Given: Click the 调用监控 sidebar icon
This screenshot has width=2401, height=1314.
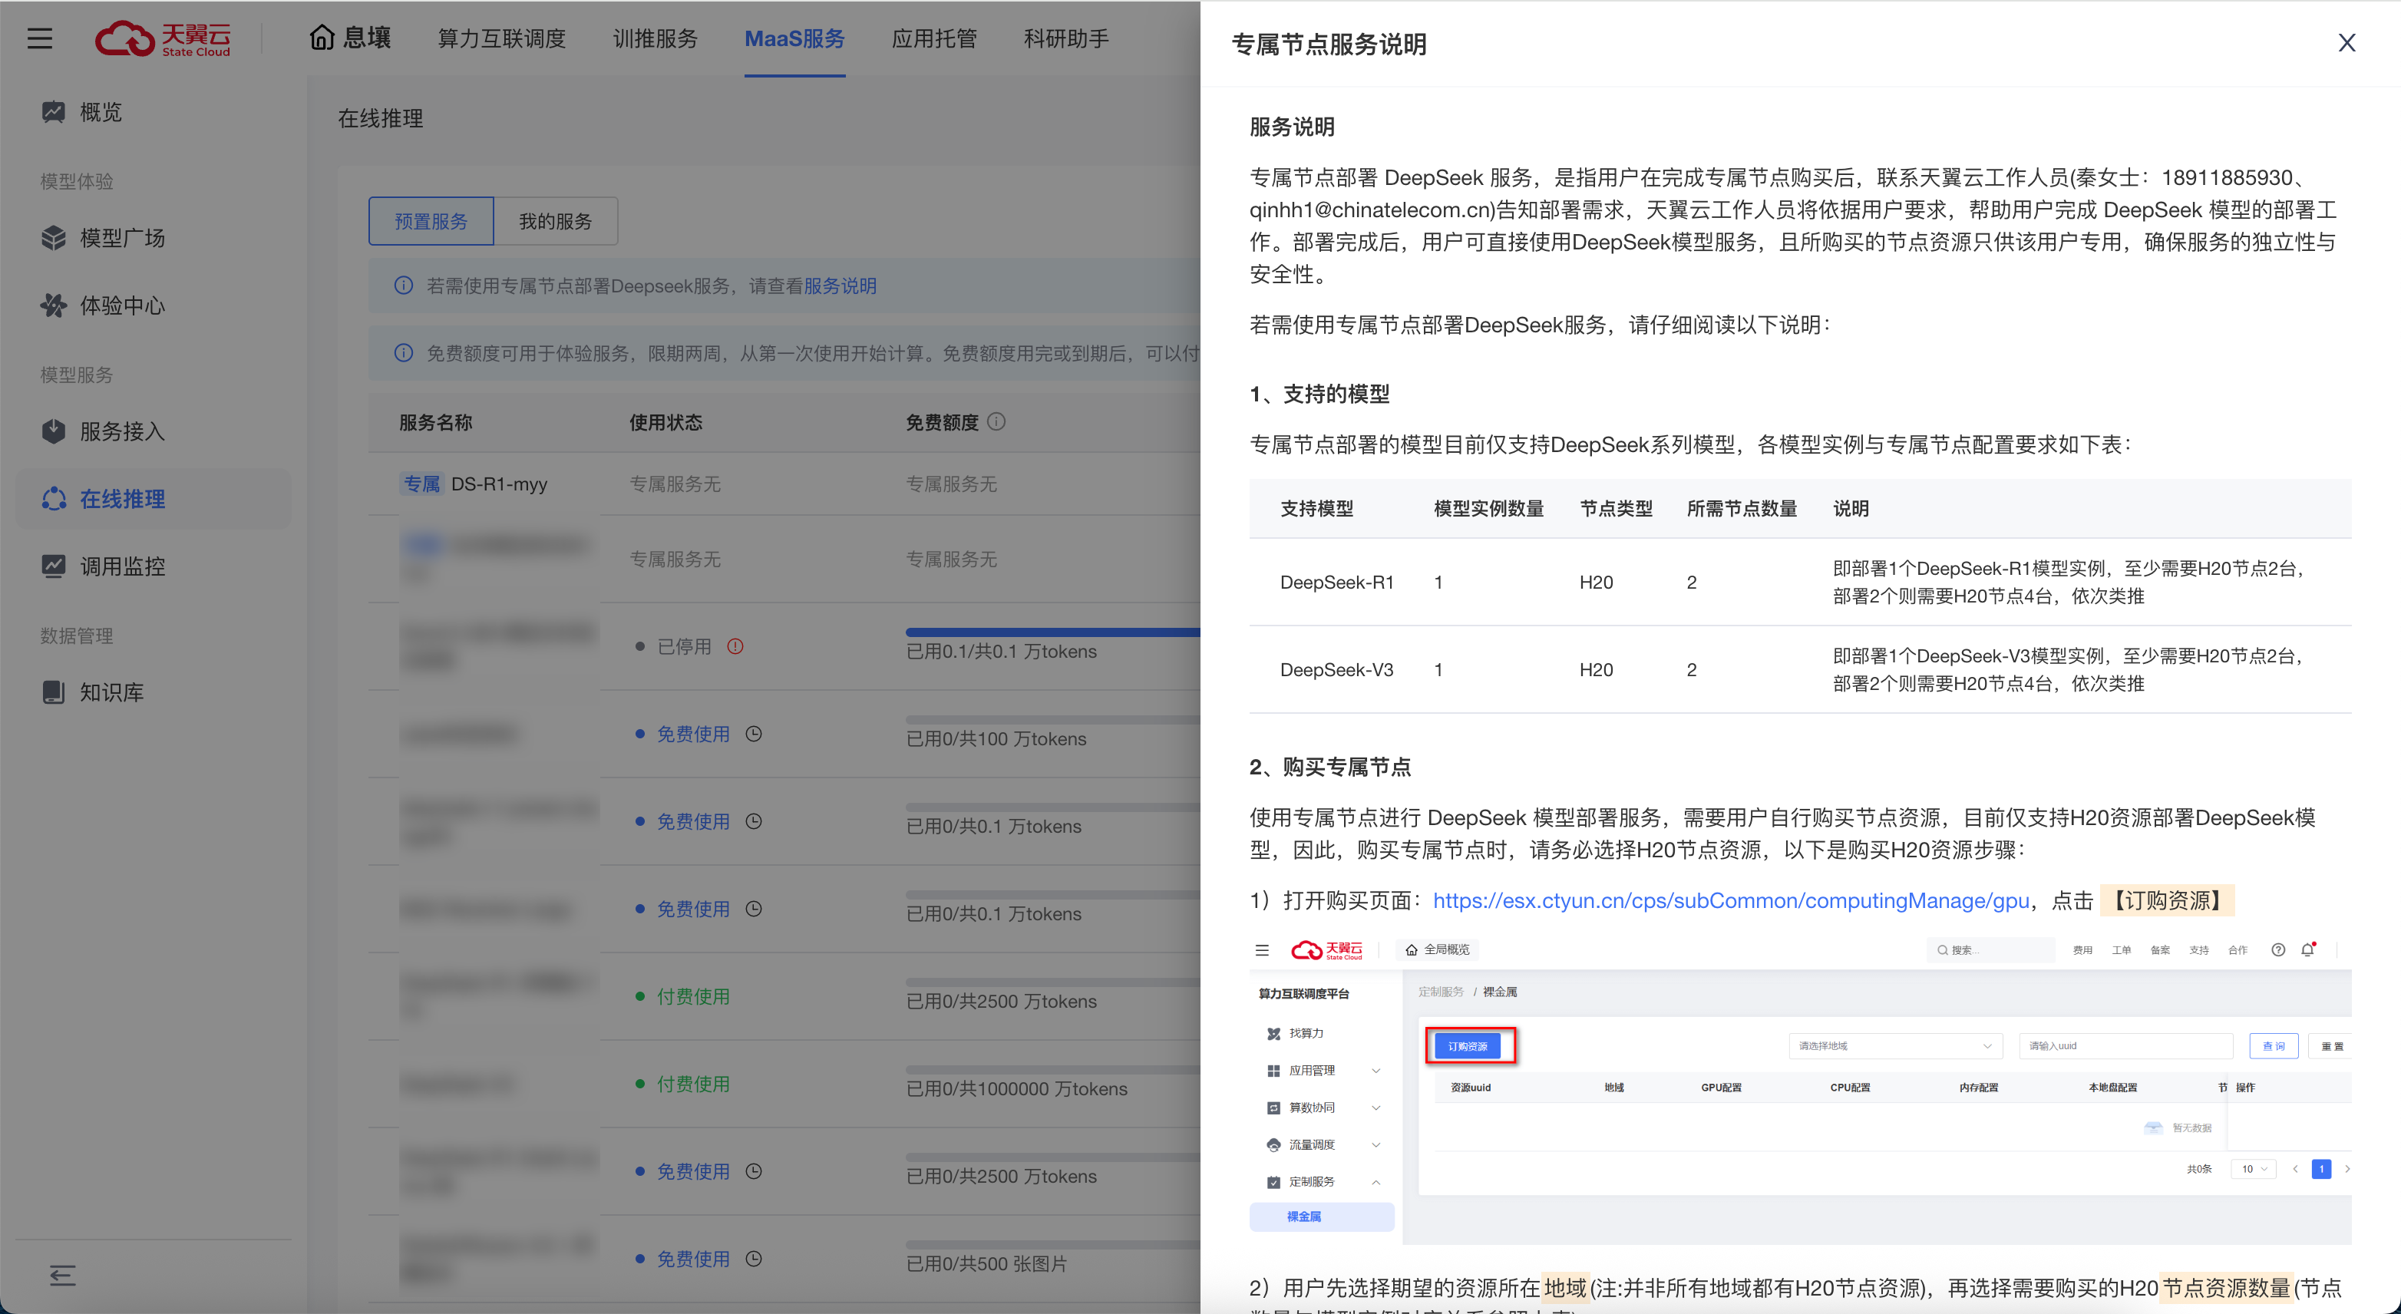Looking at the screenshot, I should pyautogui.click(x=53, y=566).
